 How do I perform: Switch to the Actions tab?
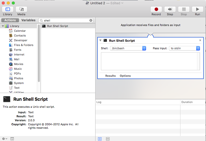point(10,20)
